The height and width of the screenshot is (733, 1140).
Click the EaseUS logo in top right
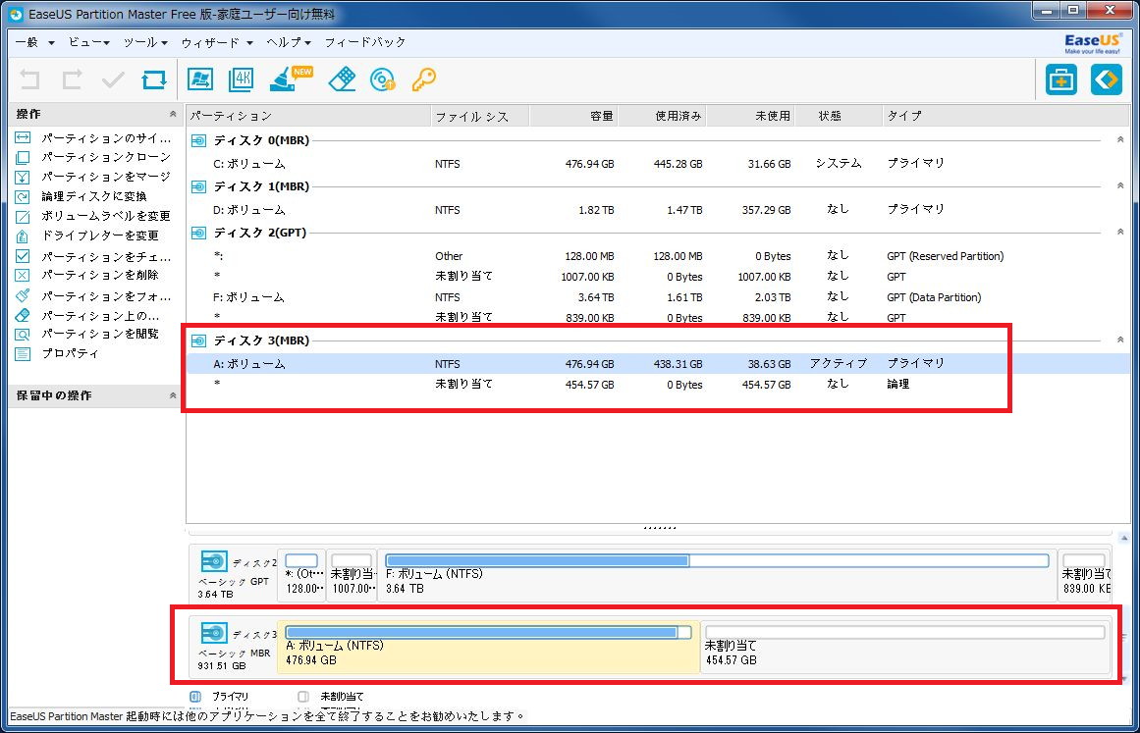[1092, 43]
